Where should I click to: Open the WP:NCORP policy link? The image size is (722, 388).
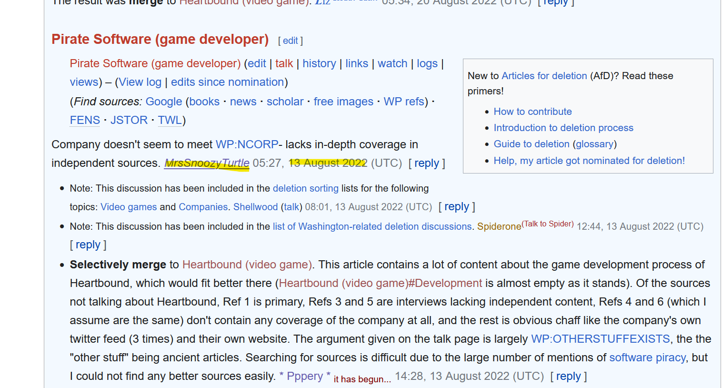(x=247, y=144)
